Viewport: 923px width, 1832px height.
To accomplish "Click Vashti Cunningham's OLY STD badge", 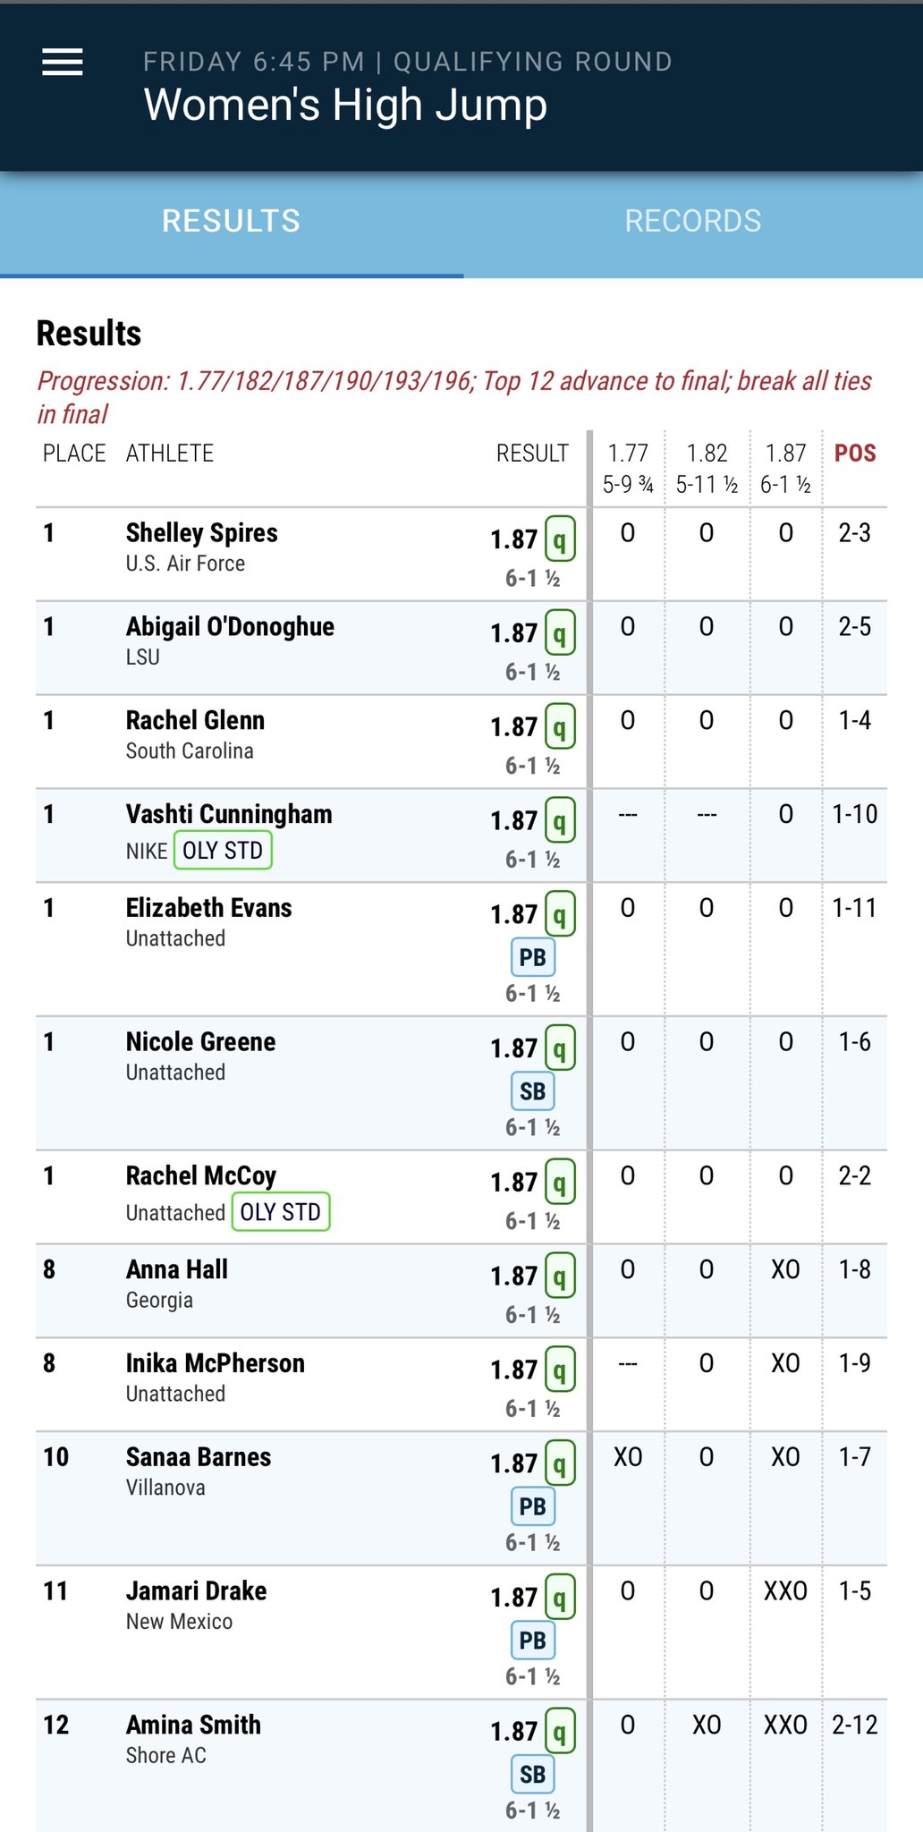I will [223, 850].
